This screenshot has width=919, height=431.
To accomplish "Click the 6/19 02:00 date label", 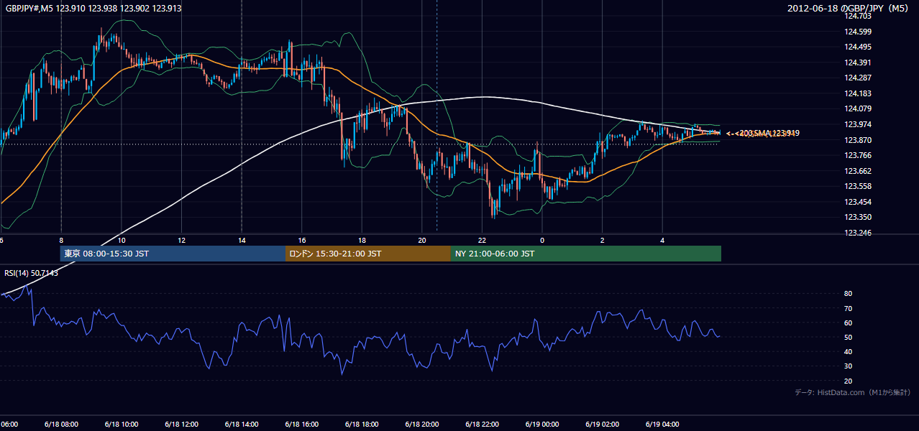I will coord(602,425).
